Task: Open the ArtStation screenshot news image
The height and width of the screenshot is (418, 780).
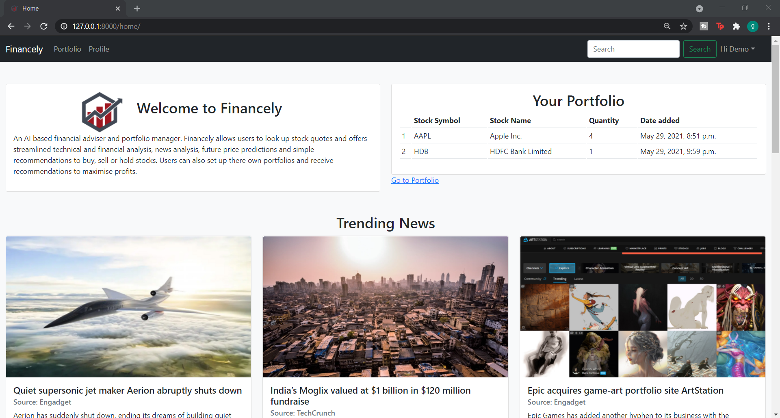Action: coord(643,307)
